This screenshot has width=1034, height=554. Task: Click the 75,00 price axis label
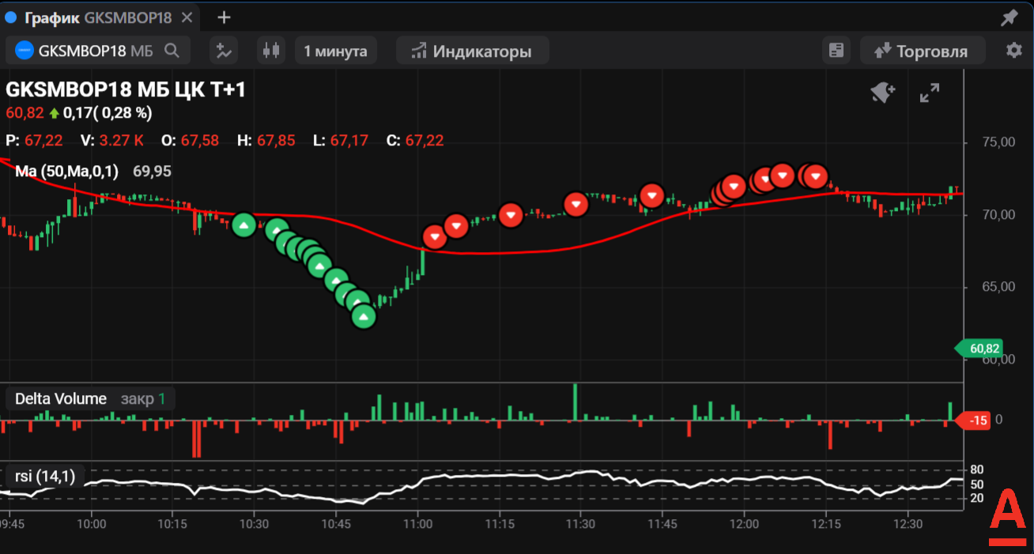[x=997, y=142]
